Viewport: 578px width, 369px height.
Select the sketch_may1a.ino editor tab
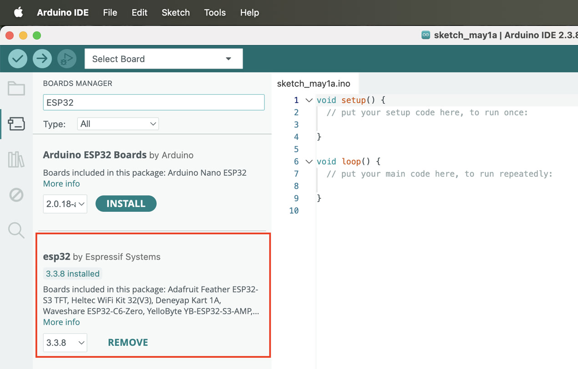point(314,83)
